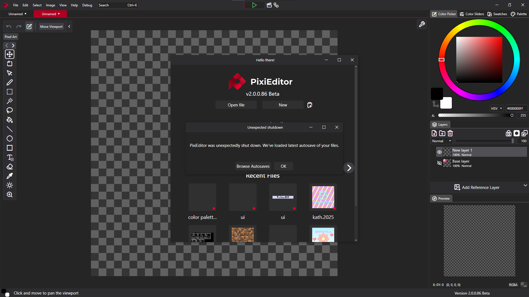Create a new layer with icon

pyautogui.click(x=434, y=133)
